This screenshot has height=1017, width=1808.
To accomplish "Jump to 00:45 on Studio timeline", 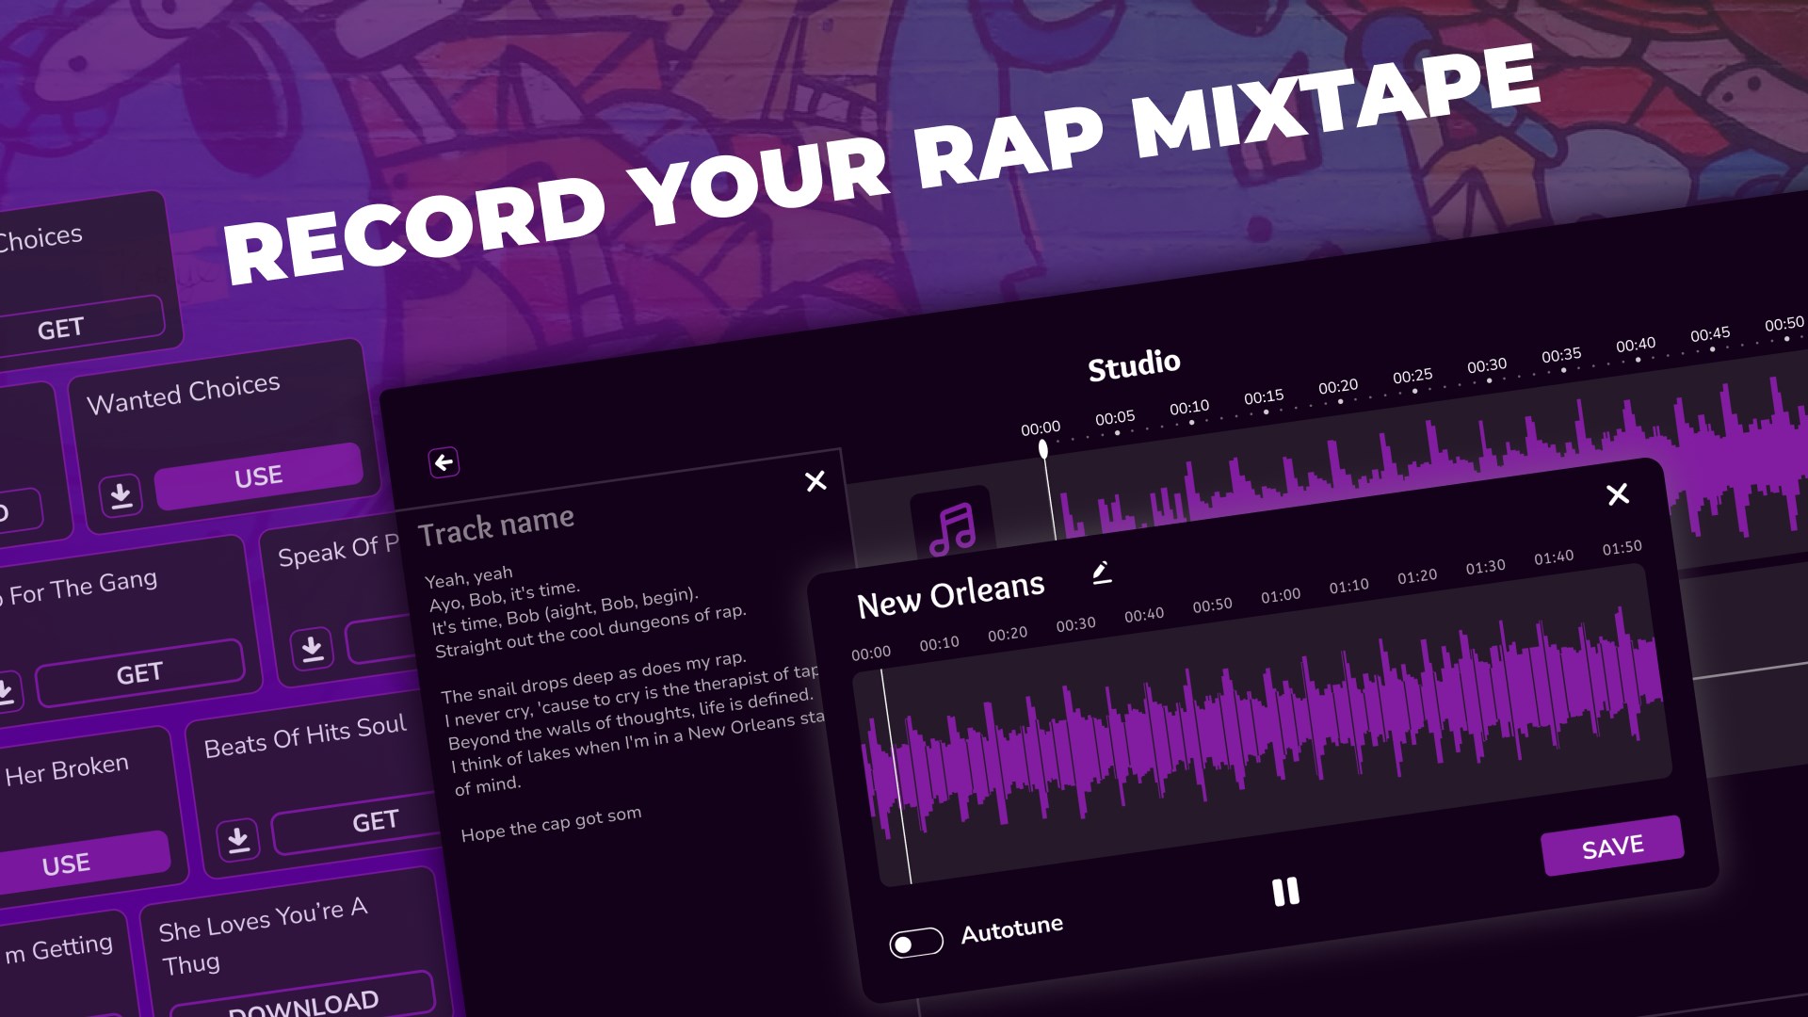I will tap(1710, 334).
